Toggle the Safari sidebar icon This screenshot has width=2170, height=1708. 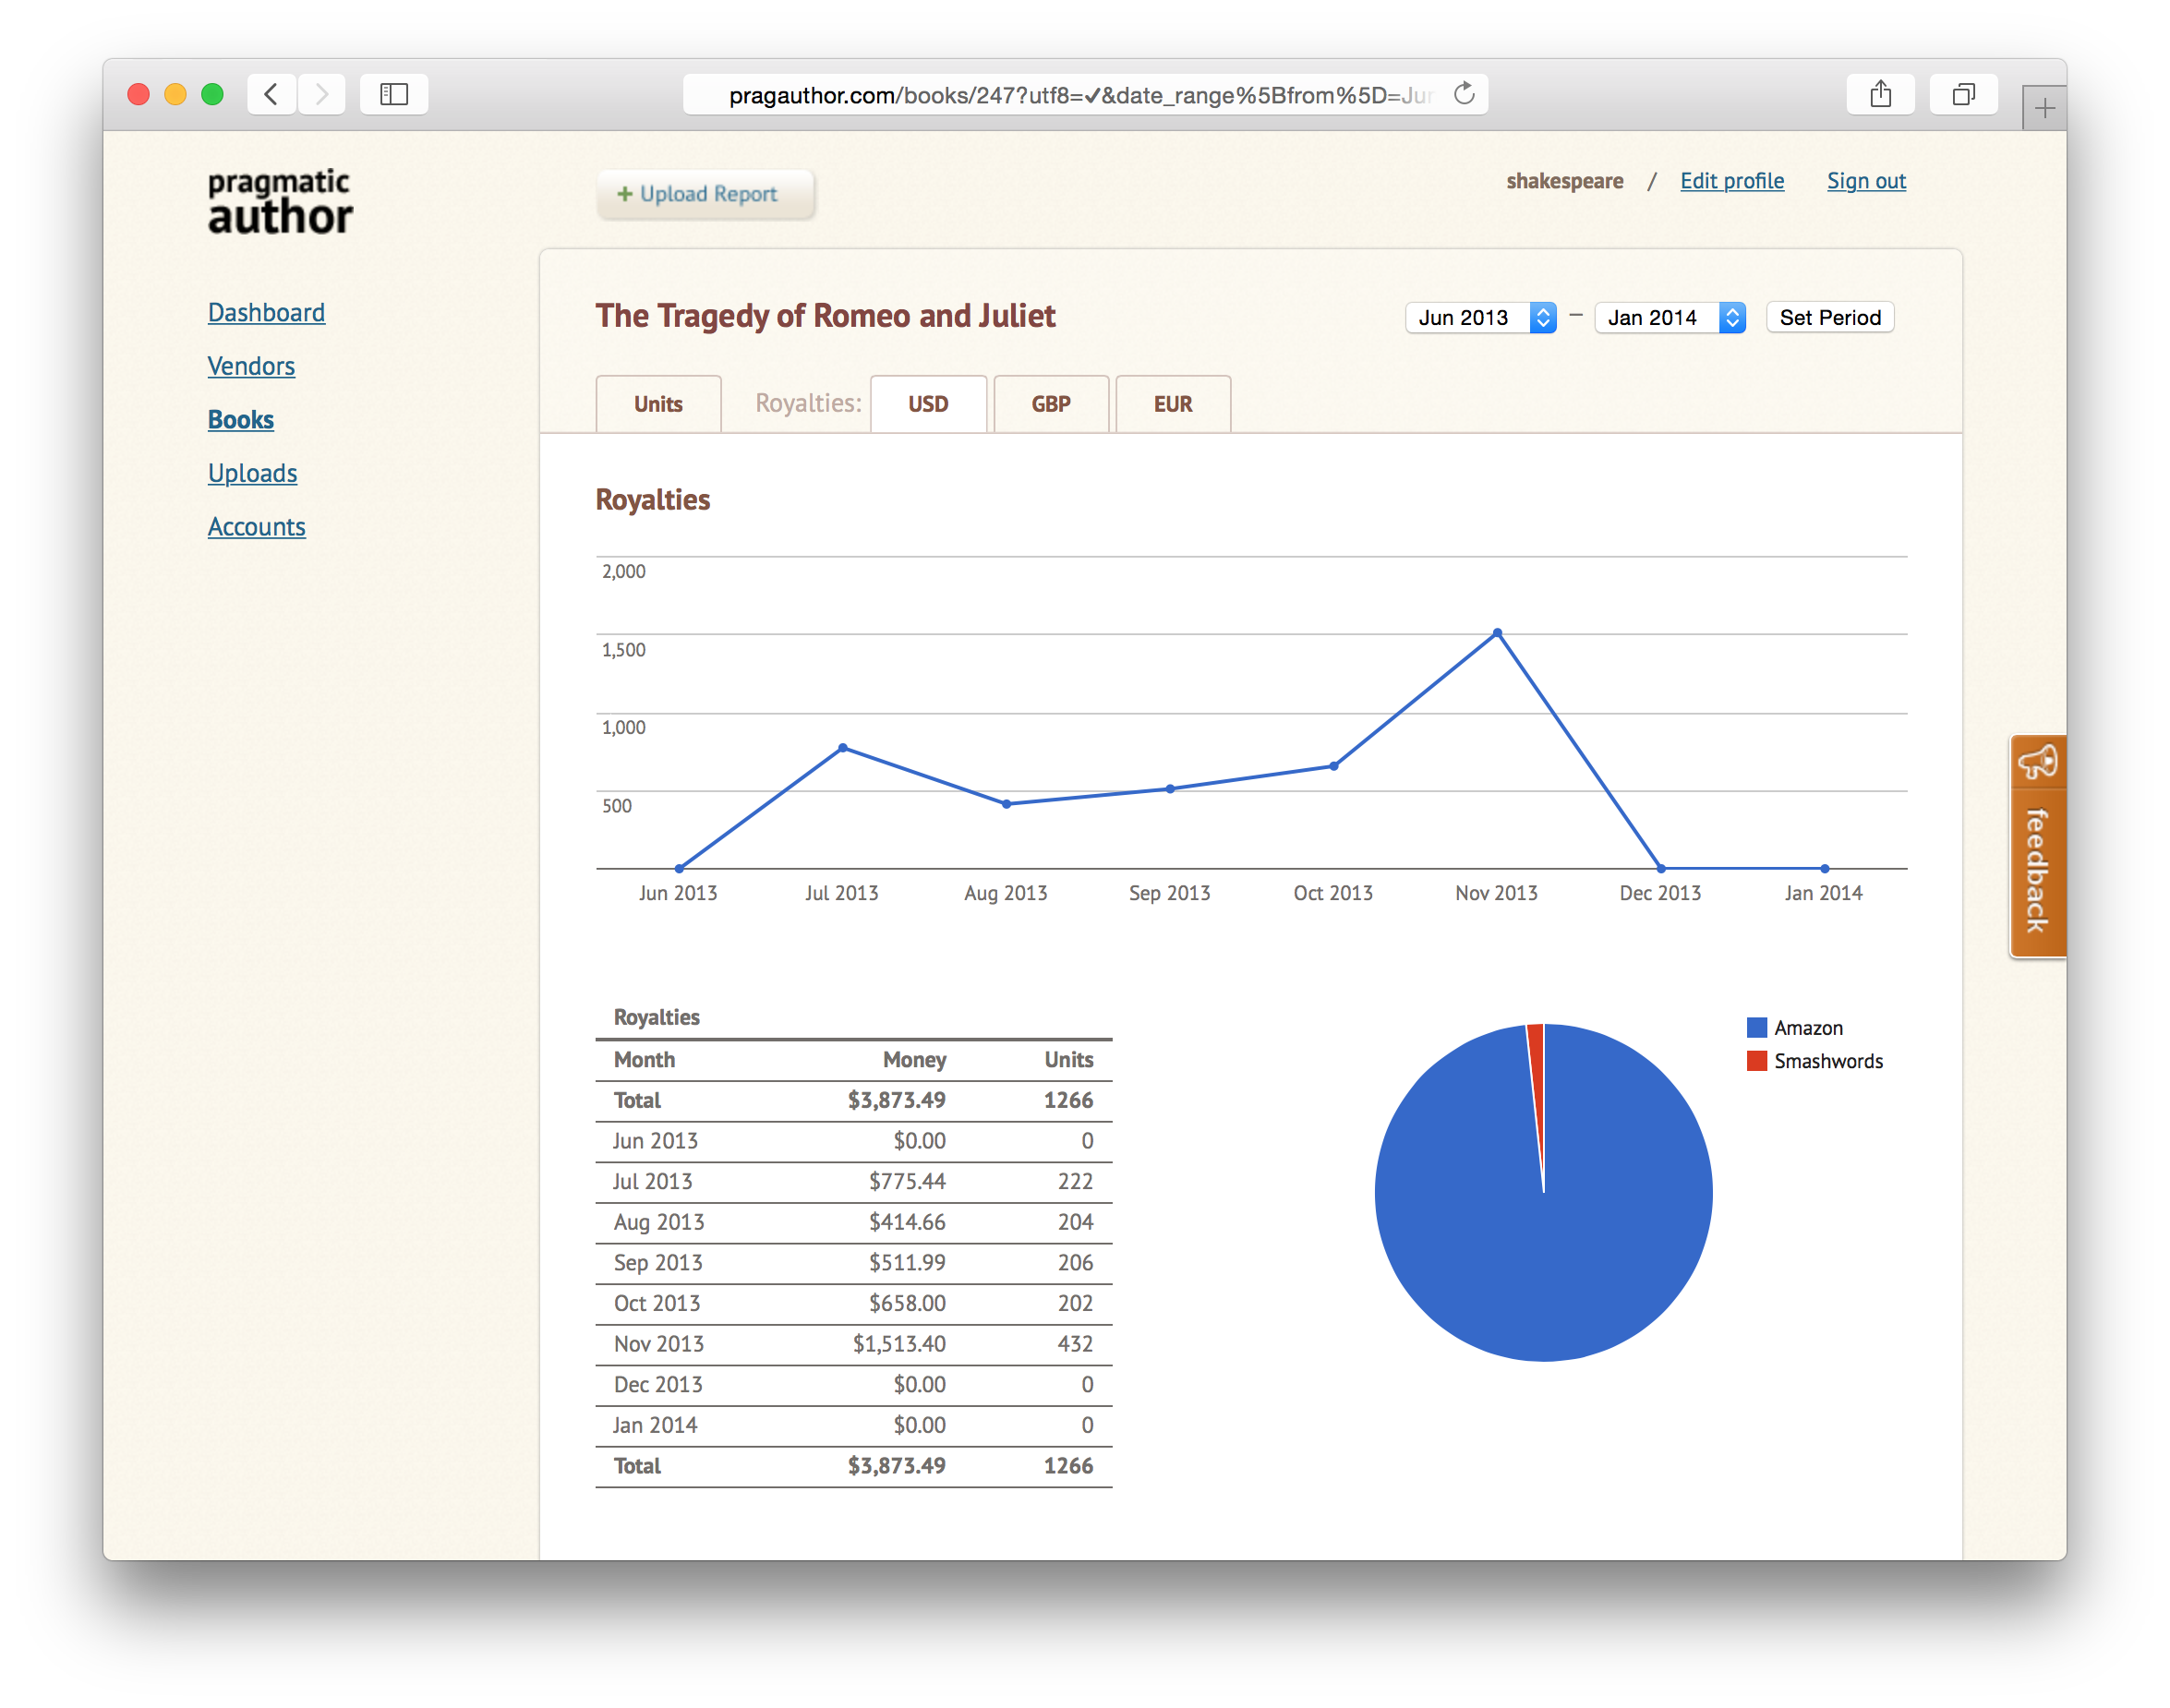tap(394, 94)
